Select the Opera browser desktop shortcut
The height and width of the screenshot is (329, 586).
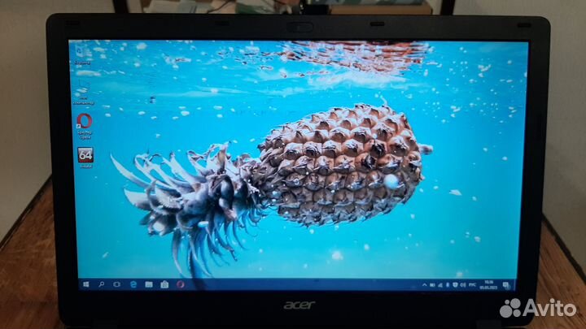click(85, 126)
